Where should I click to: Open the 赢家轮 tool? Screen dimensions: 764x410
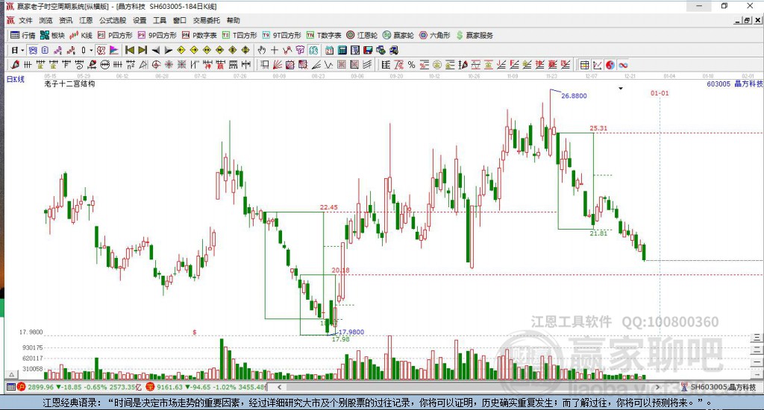[398, 35]
